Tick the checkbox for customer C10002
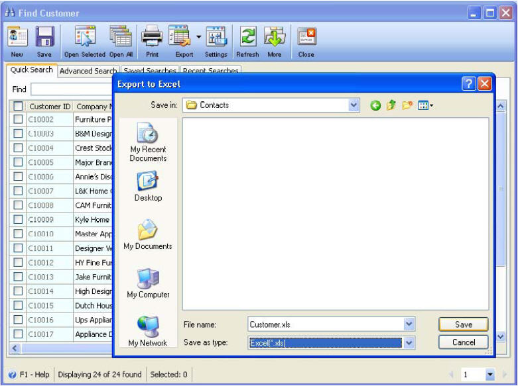 coord(18,119)
